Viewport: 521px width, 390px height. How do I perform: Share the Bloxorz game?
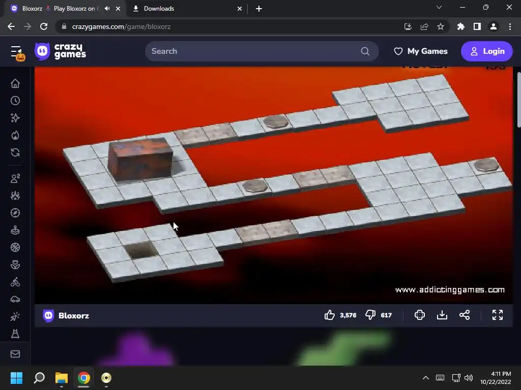tap(465, 315)
